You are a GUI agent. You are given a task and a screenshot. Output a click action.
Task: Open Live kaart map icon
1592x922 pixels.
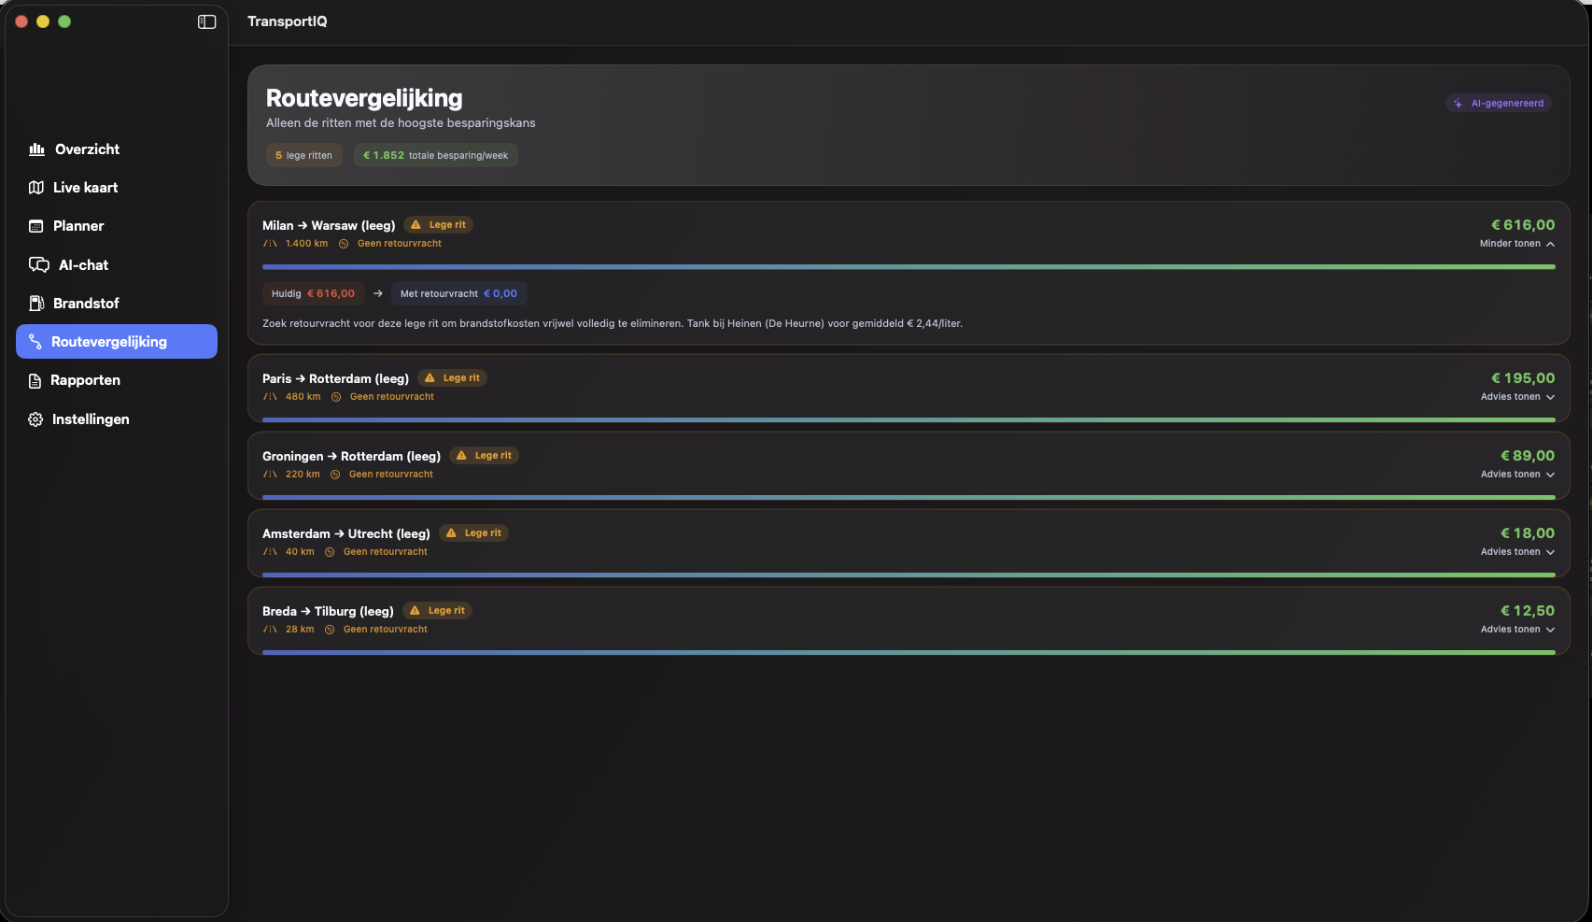coord(36,188)
